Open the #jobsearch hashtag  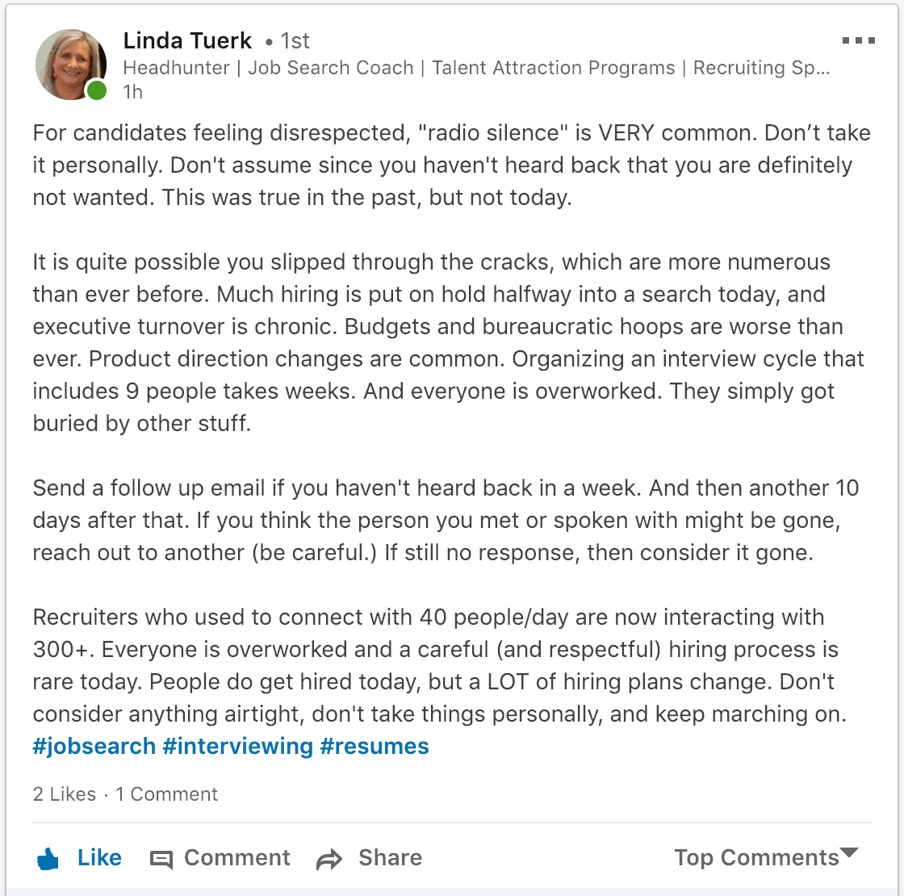[x=94, y=746]
